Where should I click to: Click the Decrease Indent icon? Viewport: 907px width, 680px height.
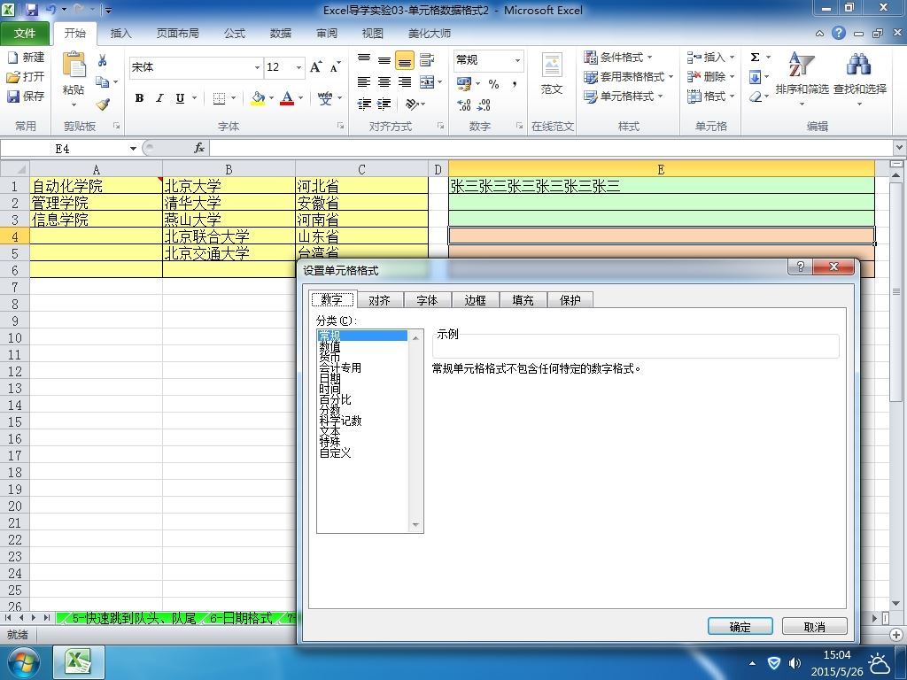[364, 104]
